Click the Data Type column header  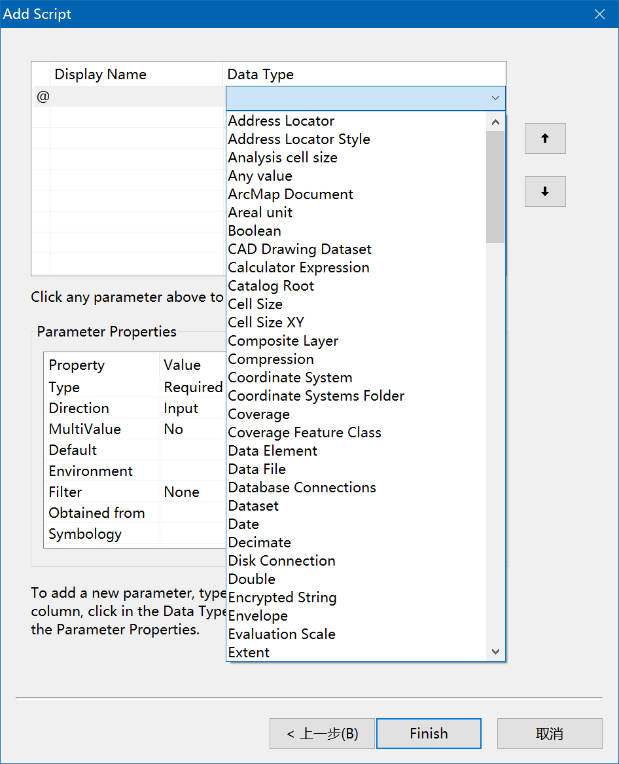click(x=364, y=74)
